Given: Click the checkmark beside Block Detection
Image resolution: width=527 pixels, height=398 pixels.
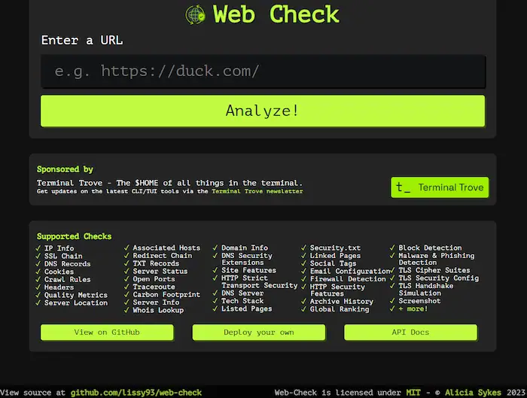Looking at the screenshot, I should [393, 248].
